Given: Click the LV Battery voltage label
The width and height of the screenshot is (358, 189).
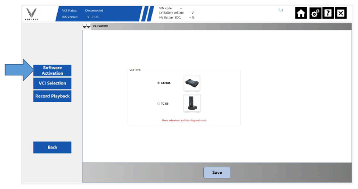Looking at the screenshot, I should (172, 13).
